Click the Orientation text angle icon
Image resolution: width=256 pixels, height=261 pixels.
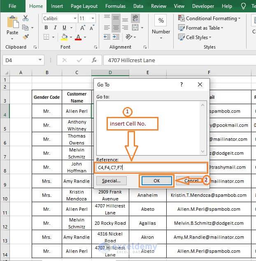(129, 37)
